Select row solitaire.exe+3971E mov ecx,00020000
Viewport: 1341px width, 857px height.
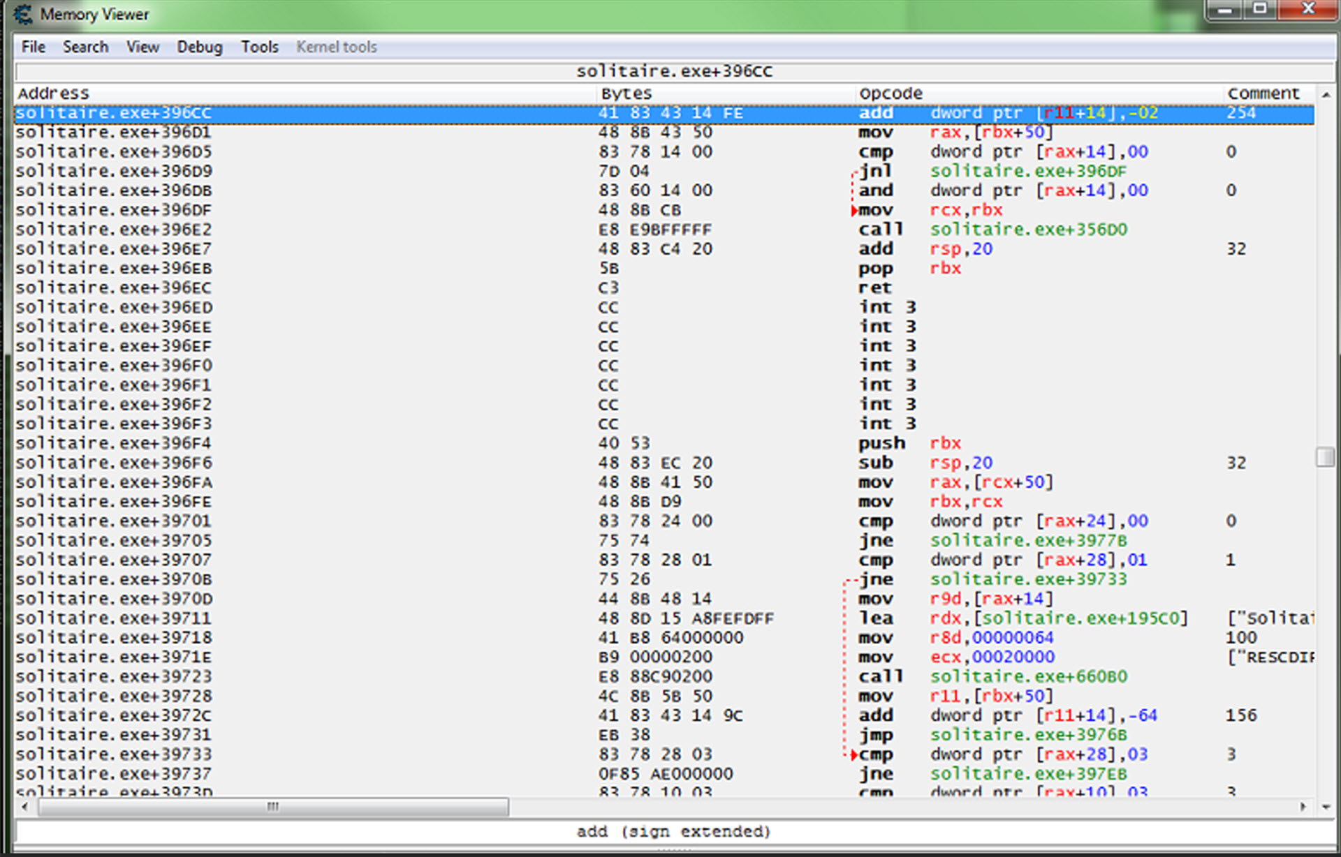pos(664,657)
